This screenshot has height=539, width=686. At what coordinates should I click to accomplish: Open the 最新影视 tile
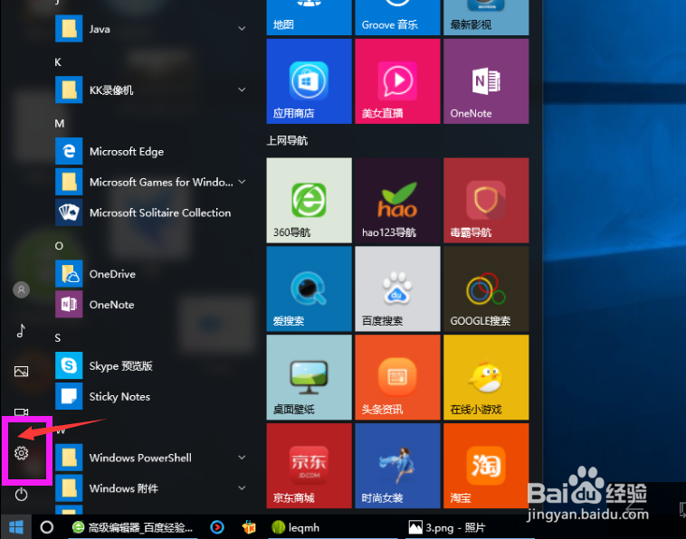pyautogui.click(x=486, y=17)
